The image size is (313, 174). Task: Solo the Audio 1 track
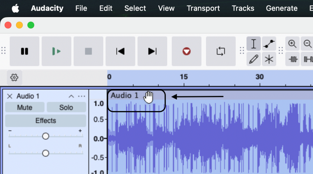point(66,107)
